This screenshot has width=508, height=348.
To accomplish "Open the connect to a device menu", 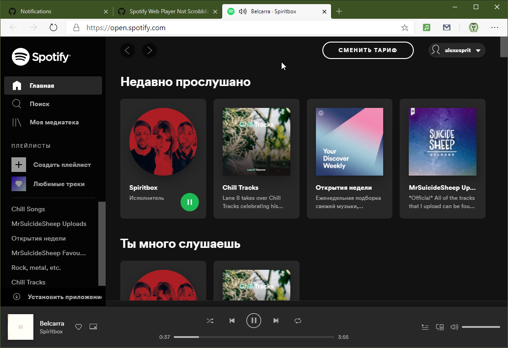I will pos(439,327).
